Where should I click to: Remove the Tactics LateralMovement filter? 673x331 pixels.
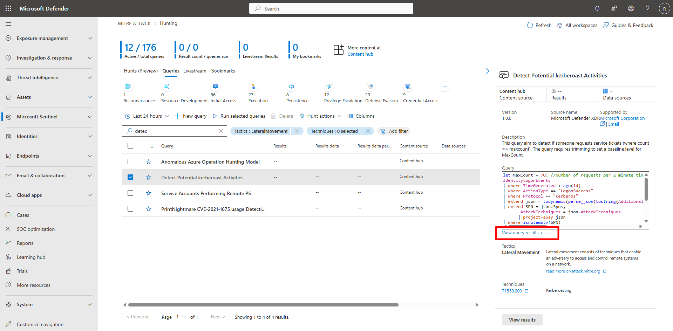point(297,131)
